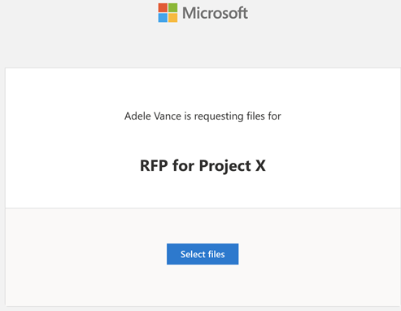Click the divider line above Select files section

pyautogui.click(x=203, y=208)
